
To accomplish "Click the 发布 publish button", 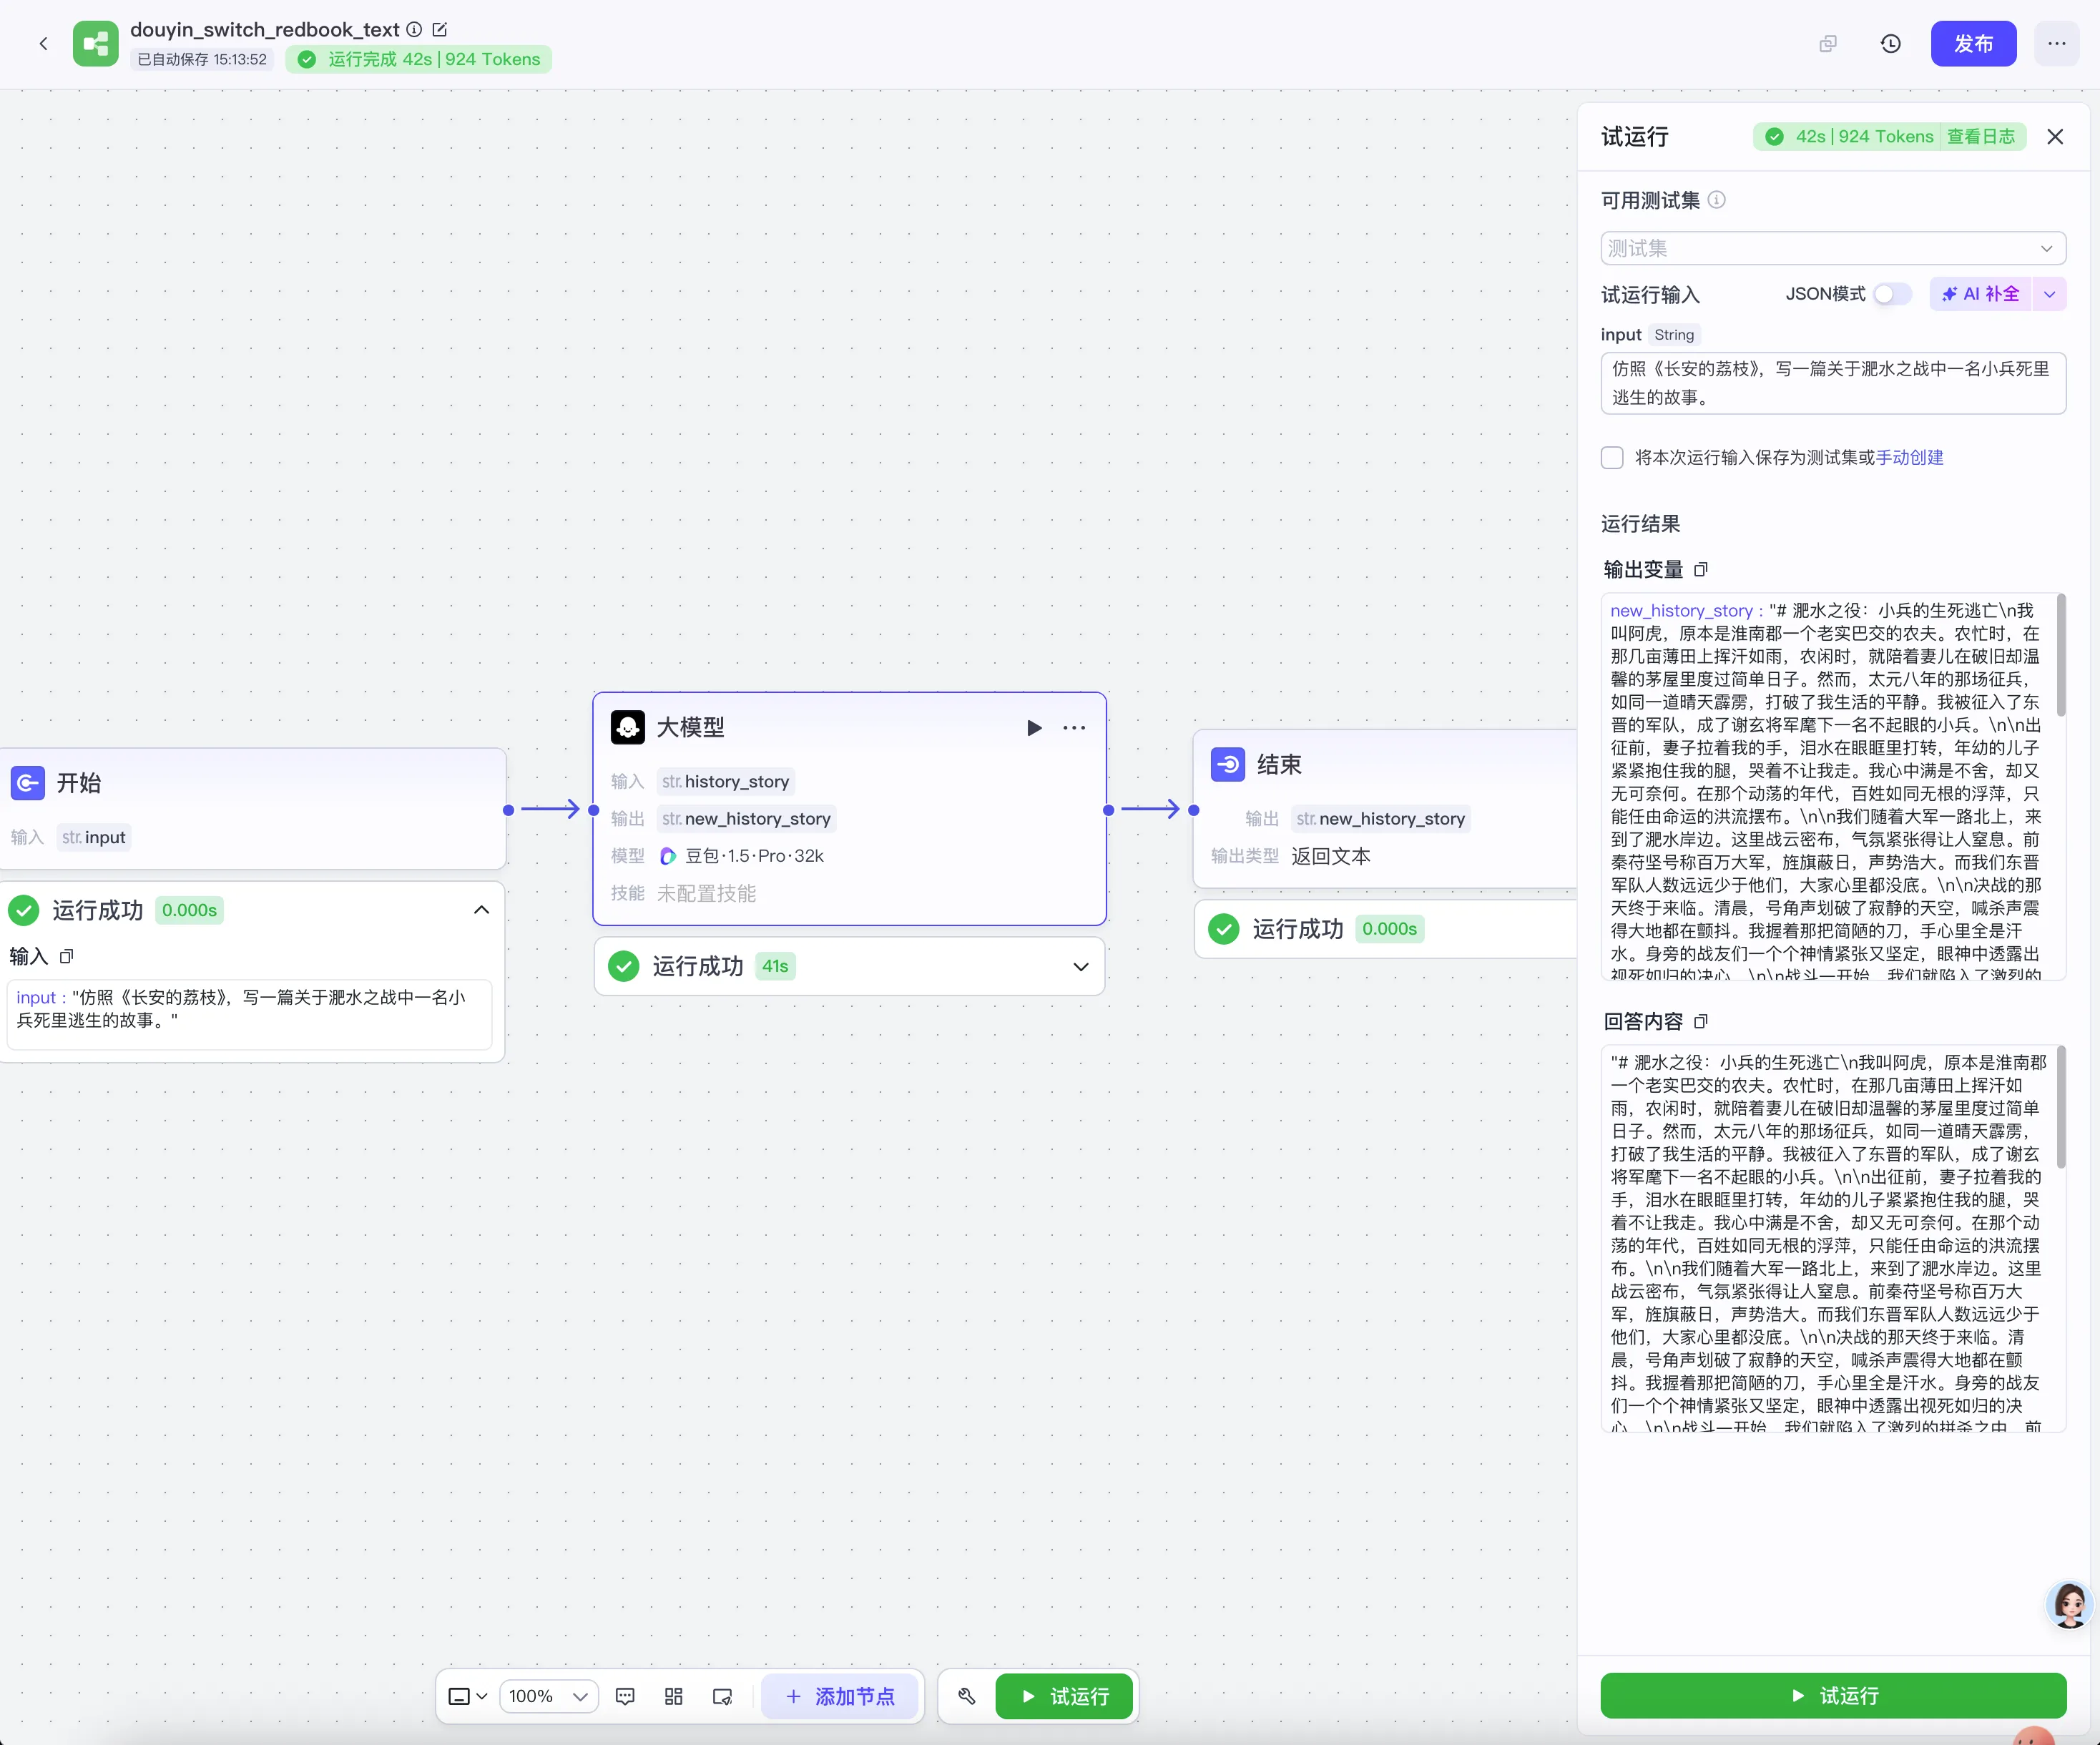I will (x=1973, y=44).
